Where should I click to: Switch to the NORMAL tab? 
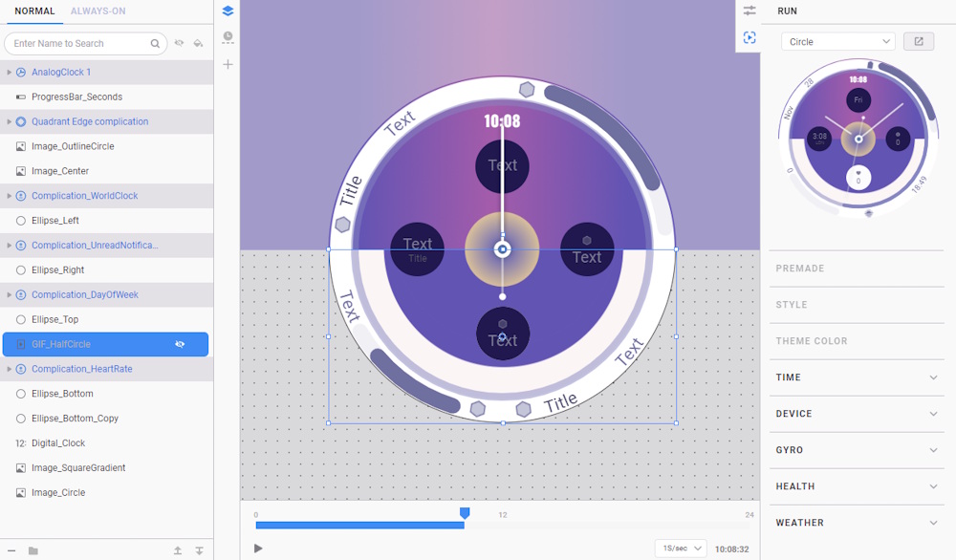tap(34, 11)
